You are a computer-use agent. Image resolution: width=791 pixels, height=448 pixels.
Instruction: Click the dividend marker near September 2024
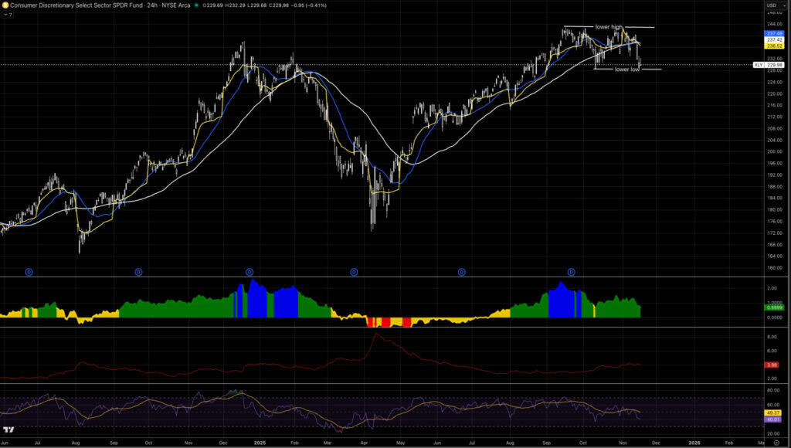tap(138, 272)
